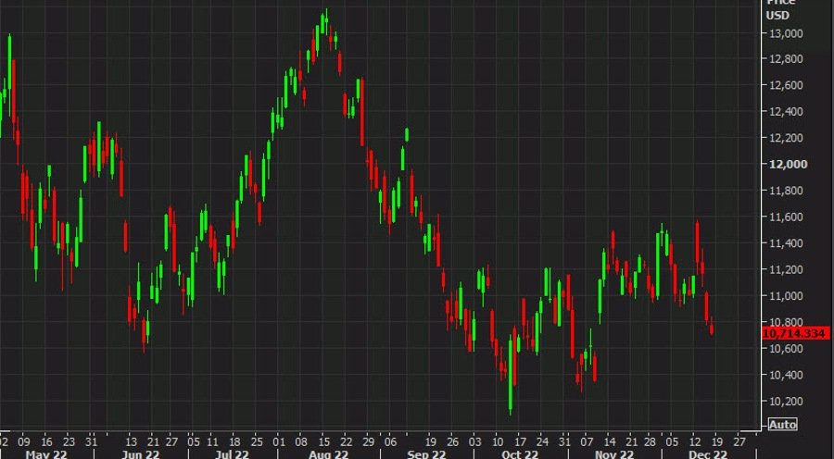Click the 11,600 price level label

pos(786,217)
